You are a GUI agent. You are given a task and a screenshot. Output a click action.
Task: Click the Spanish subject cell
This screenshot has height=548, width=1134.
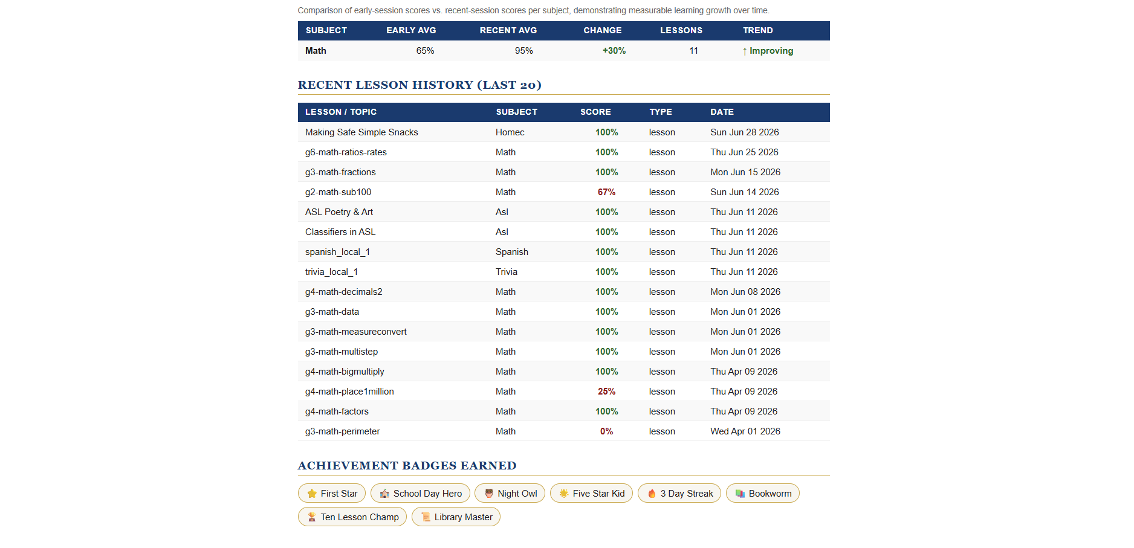511,252
